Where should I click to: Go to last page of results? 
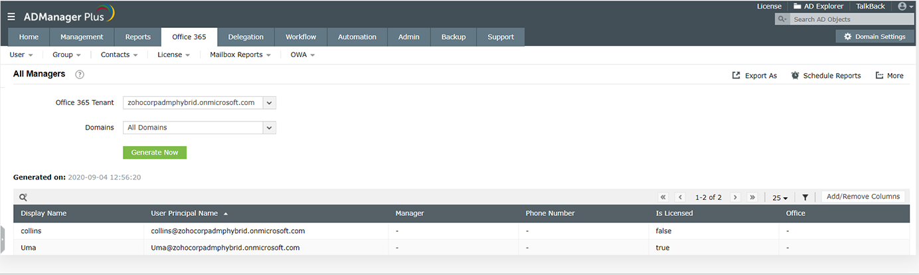(752, 197)
